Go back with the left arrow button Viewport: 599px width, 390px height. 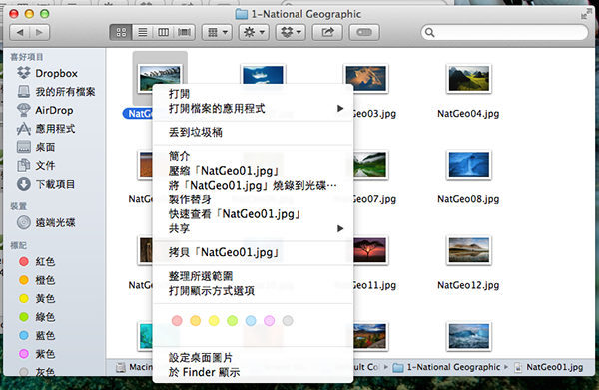pos(20,33)
